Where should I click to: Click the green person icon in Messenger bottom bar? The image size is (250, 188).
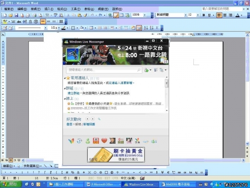tap(87, 141)
